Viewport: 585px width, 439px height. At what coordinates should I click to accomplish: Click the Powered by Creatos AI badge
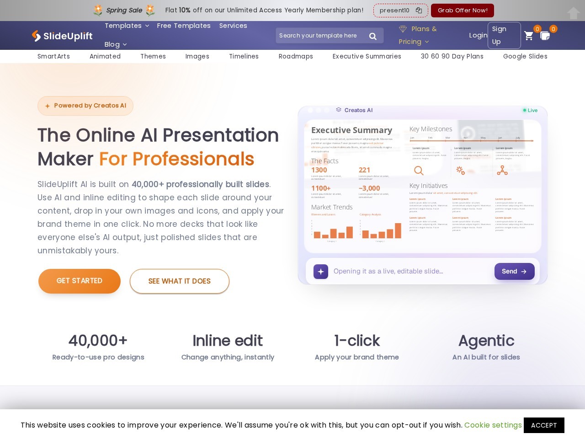click(x=85, y=106)
